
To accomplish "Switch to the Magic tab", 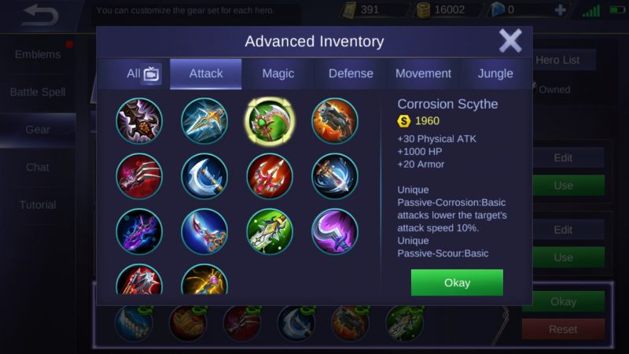I will 278,74.
